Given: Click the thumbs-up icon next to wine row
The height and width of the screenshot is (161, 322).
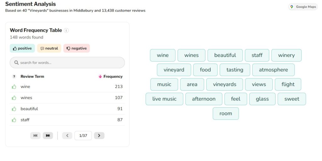Looking at the screenshot, I should pyautogui.click(x=14, y=87).
